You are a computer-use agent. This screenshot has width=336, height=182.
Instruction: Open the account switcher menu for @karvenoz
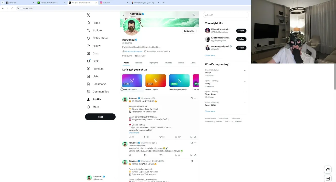coord(102,178)
